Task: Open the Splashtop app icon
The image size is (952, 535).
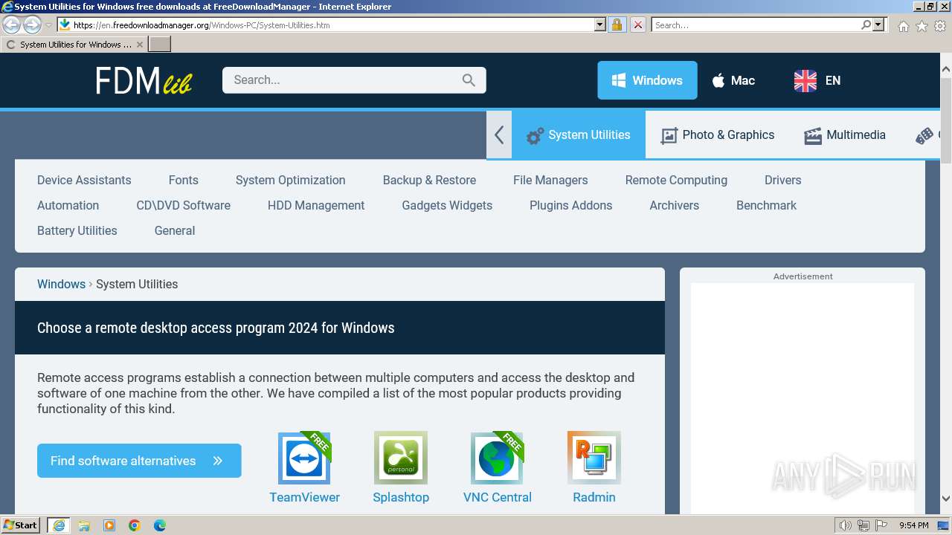Action: pos(401,458)
